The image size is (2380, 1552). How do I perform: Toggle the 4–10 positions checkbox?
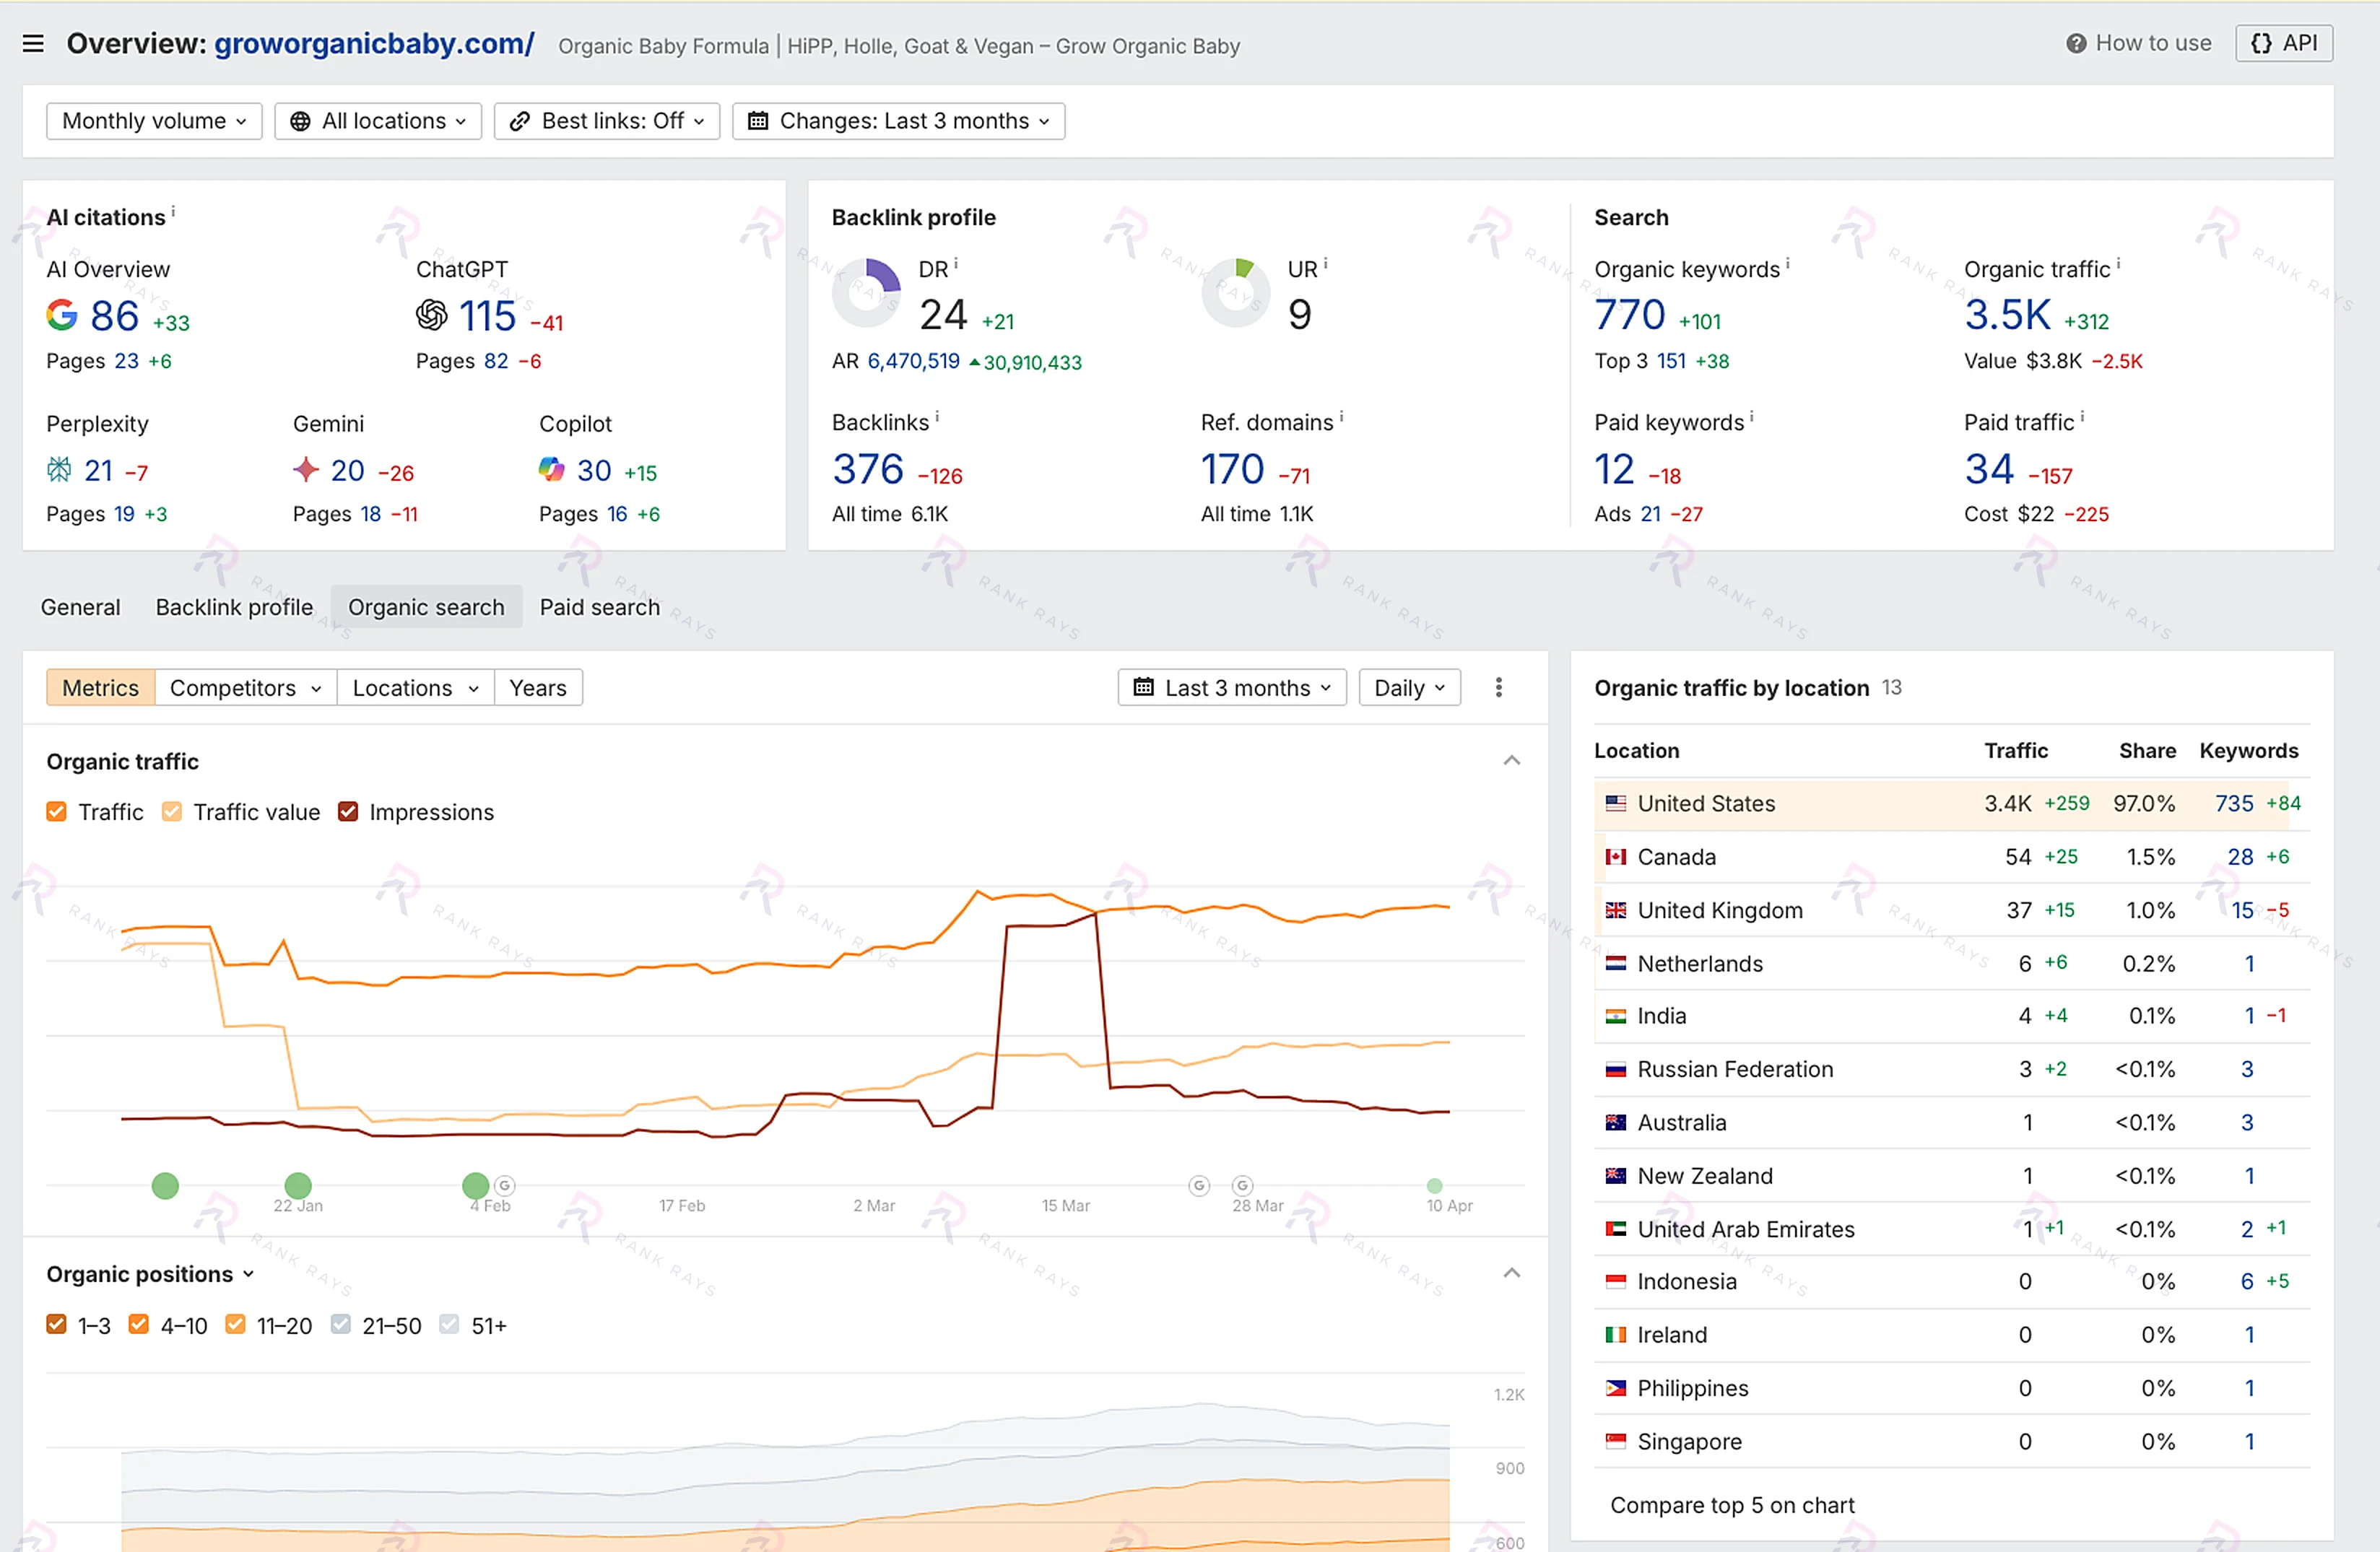pos(139,1325)
